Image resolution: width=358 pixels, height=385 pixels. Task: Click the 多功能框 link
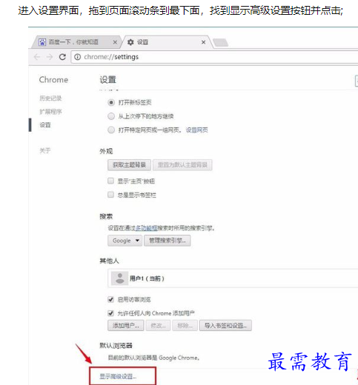tap(146, 228)
